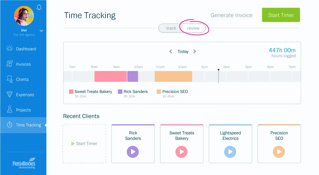Image resolution: width=319 pixels, height=175 pixels.
Task: Open the Clients section
Action: point(9,79)
